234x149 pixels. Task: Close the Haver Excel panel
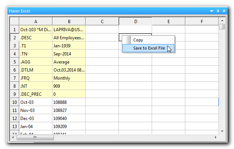pyautogui.click(x=224, y=11)
